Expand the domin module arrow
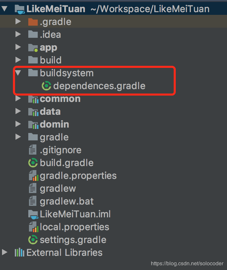227x270 pixels. (x=18, y=124)
